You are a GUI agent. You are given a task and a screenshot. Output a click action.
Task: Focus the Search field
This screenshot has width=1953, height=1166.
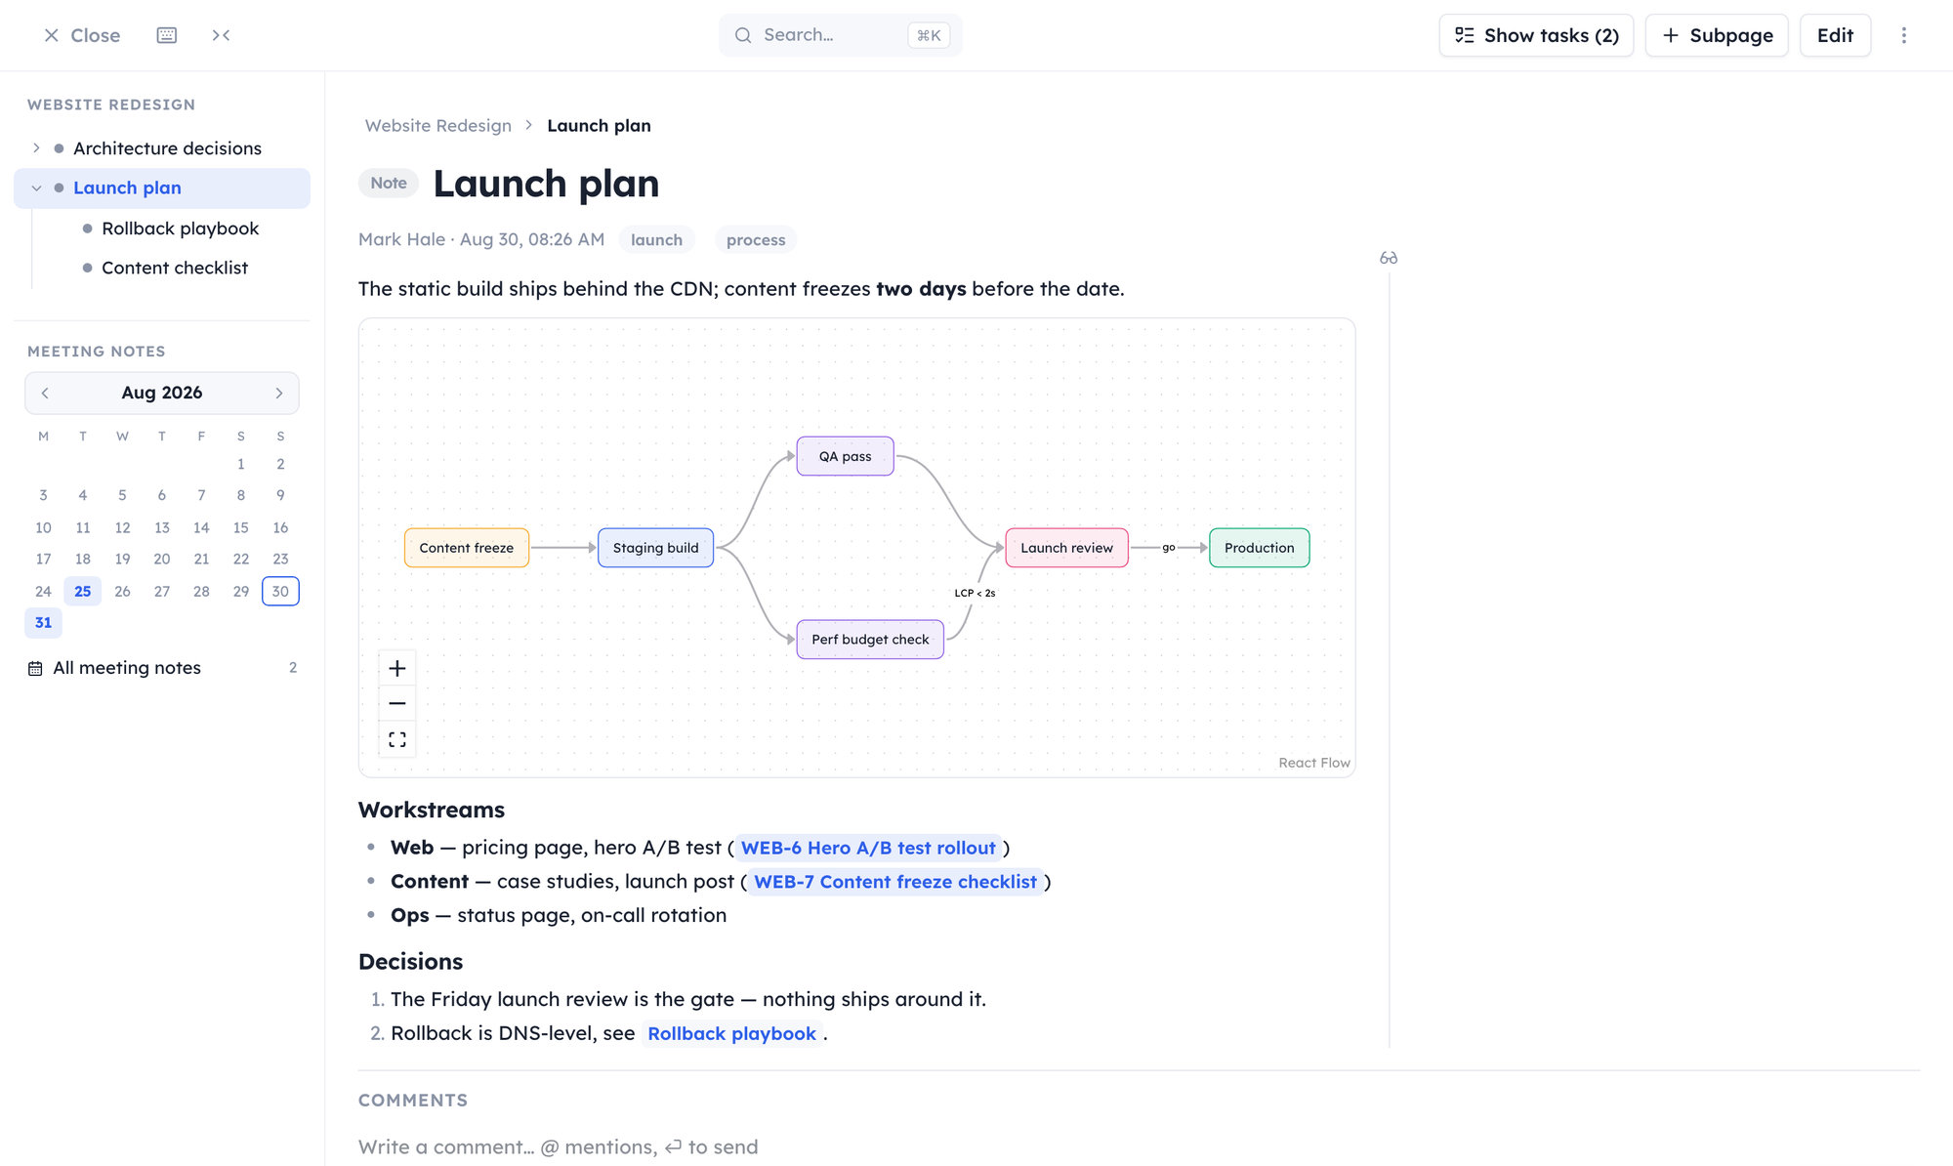pos(840,35)
